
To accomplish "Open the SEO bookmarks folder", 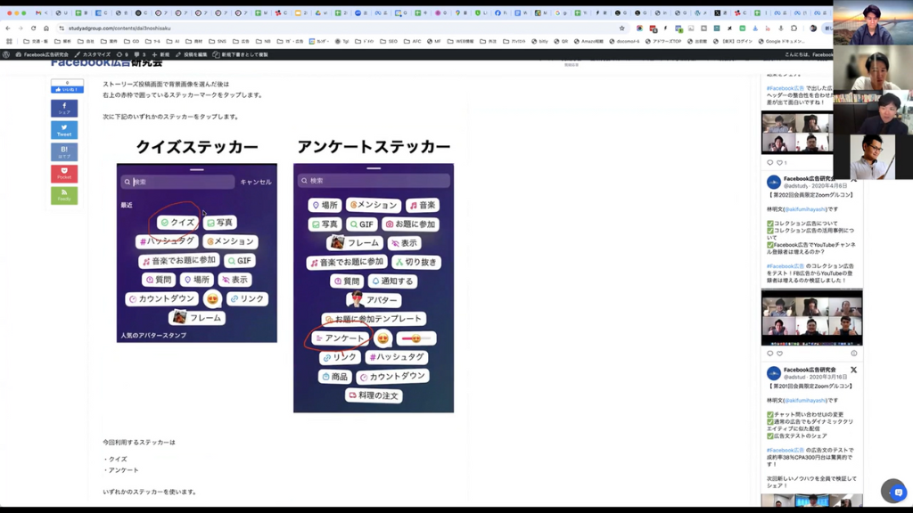I will pos(389,41).
